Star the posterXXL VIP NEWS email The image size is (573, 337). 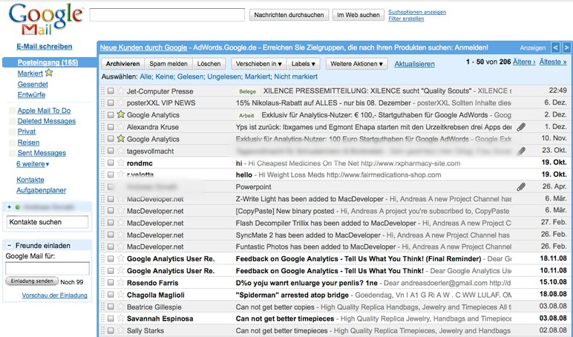121,102
